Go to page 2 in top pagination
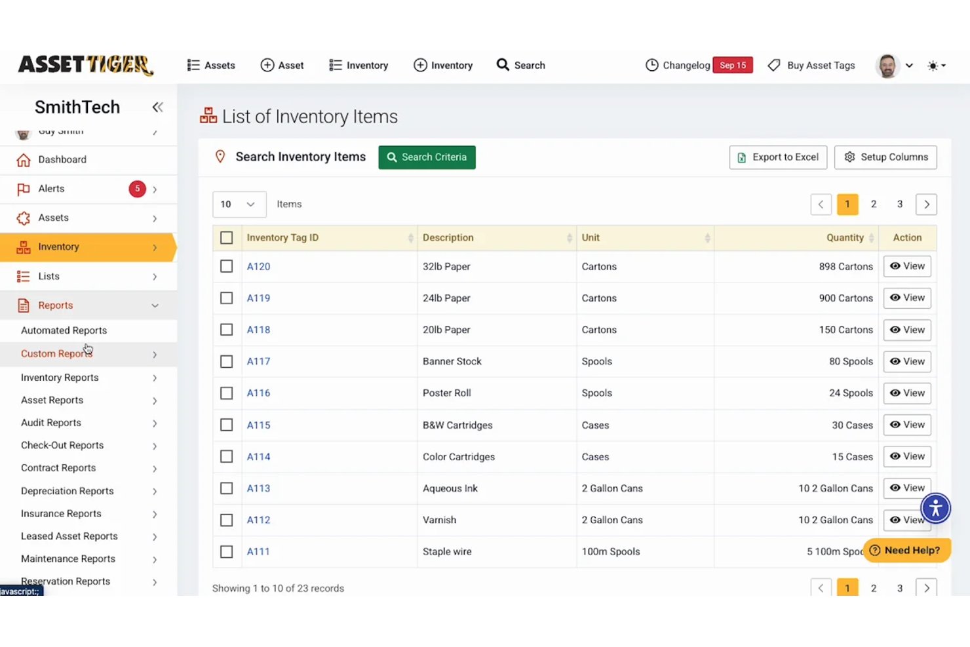The width and height of the screenshot is (970, 647). (x=874, y=205)
